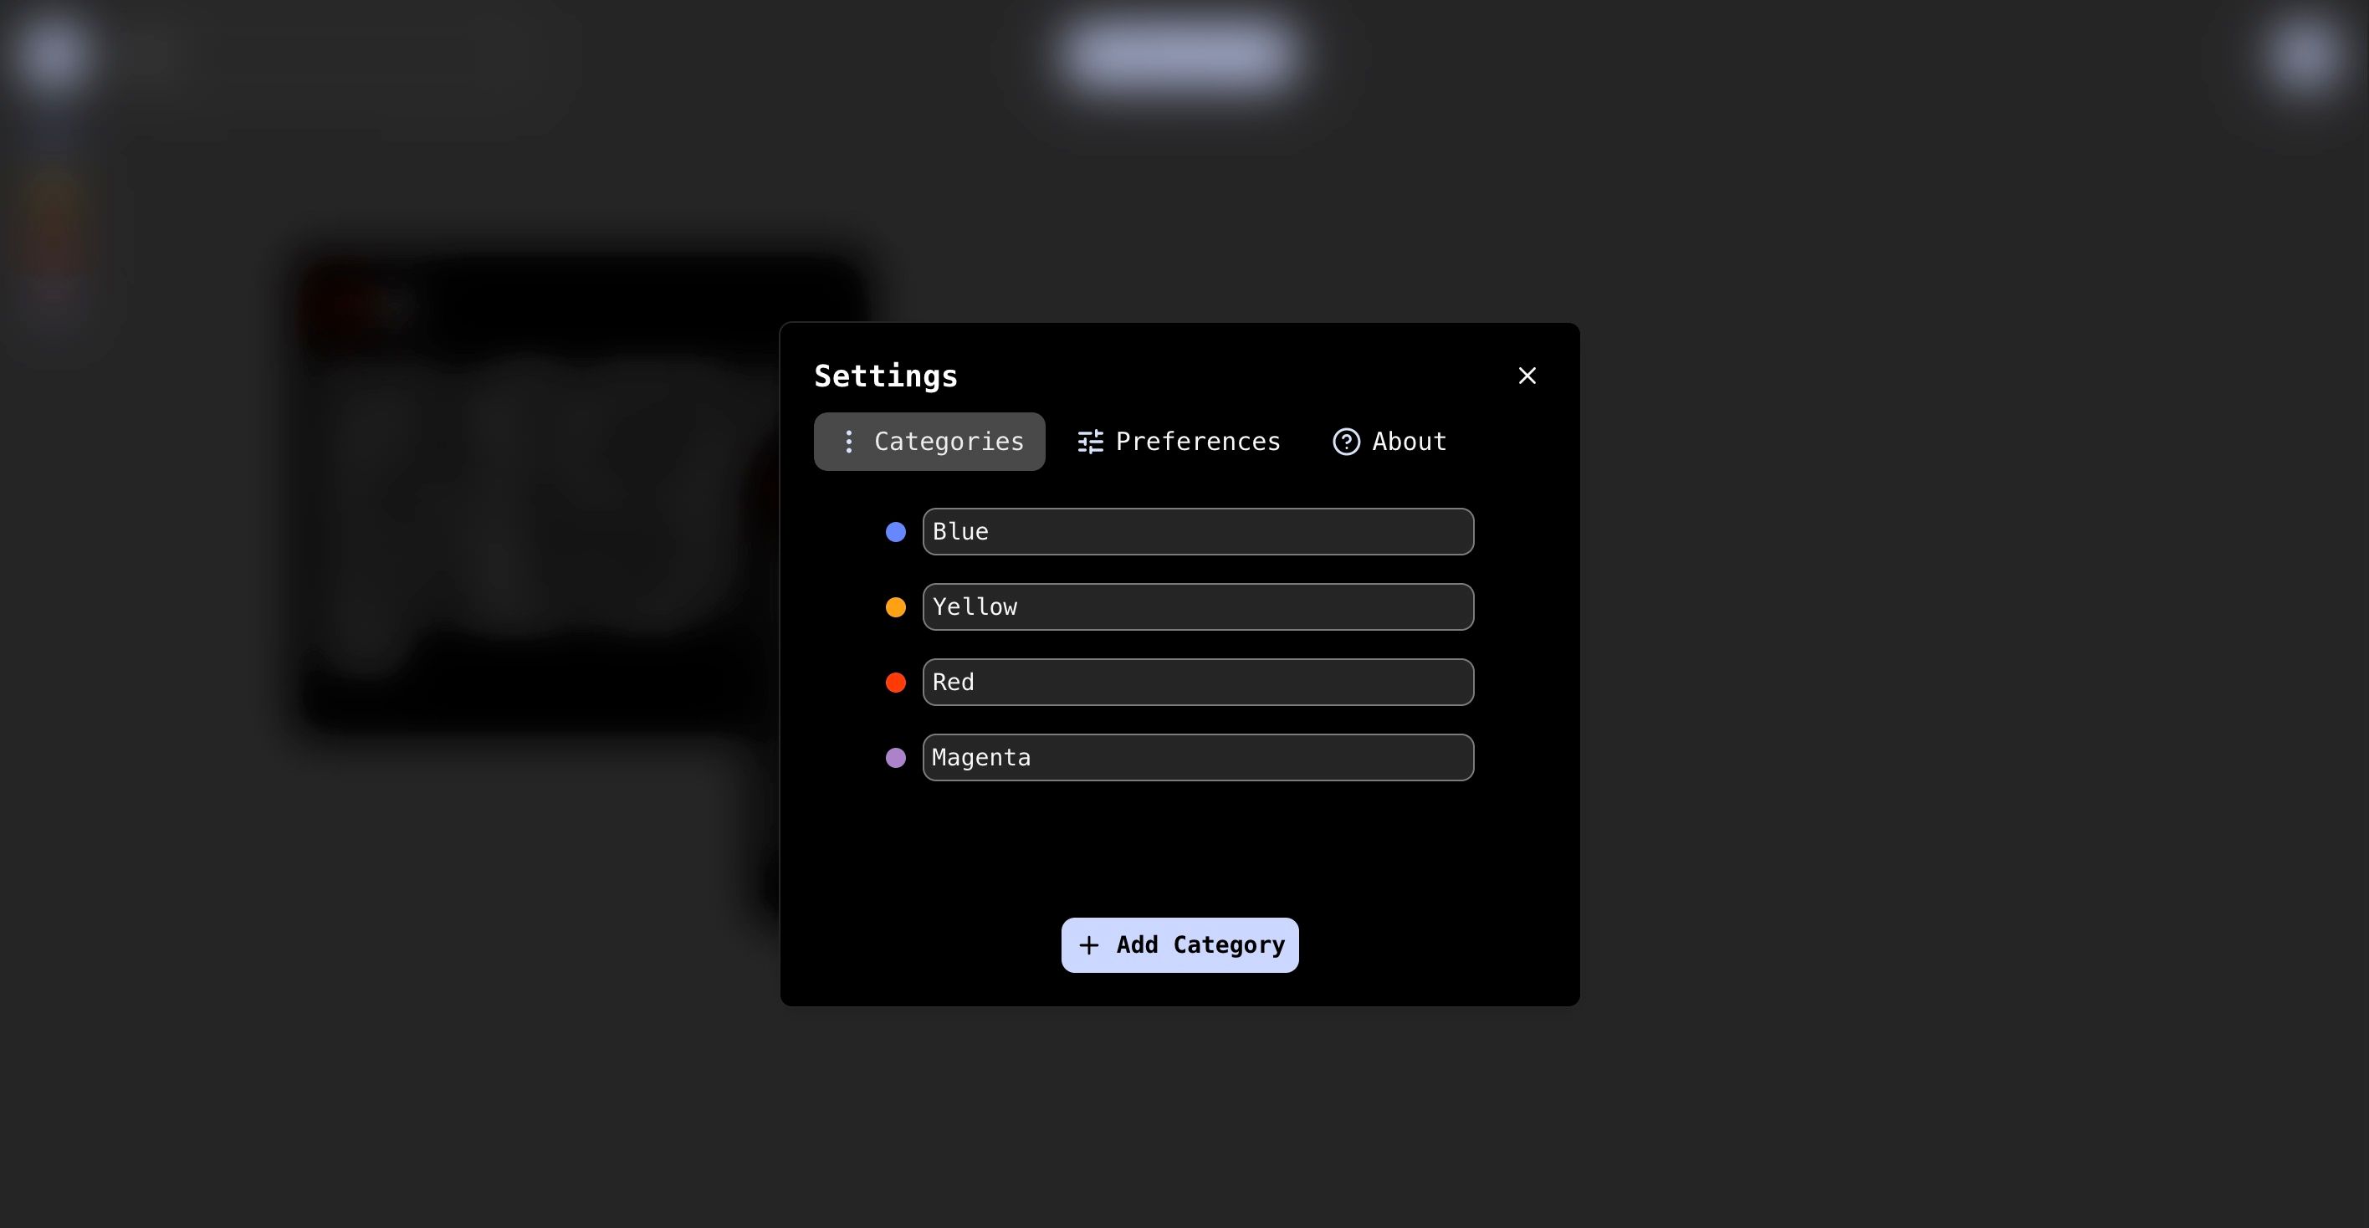This screenshot has width=2369, height=1228.
Task: Focus the Blue category name field
Action: click(1198, 532)
